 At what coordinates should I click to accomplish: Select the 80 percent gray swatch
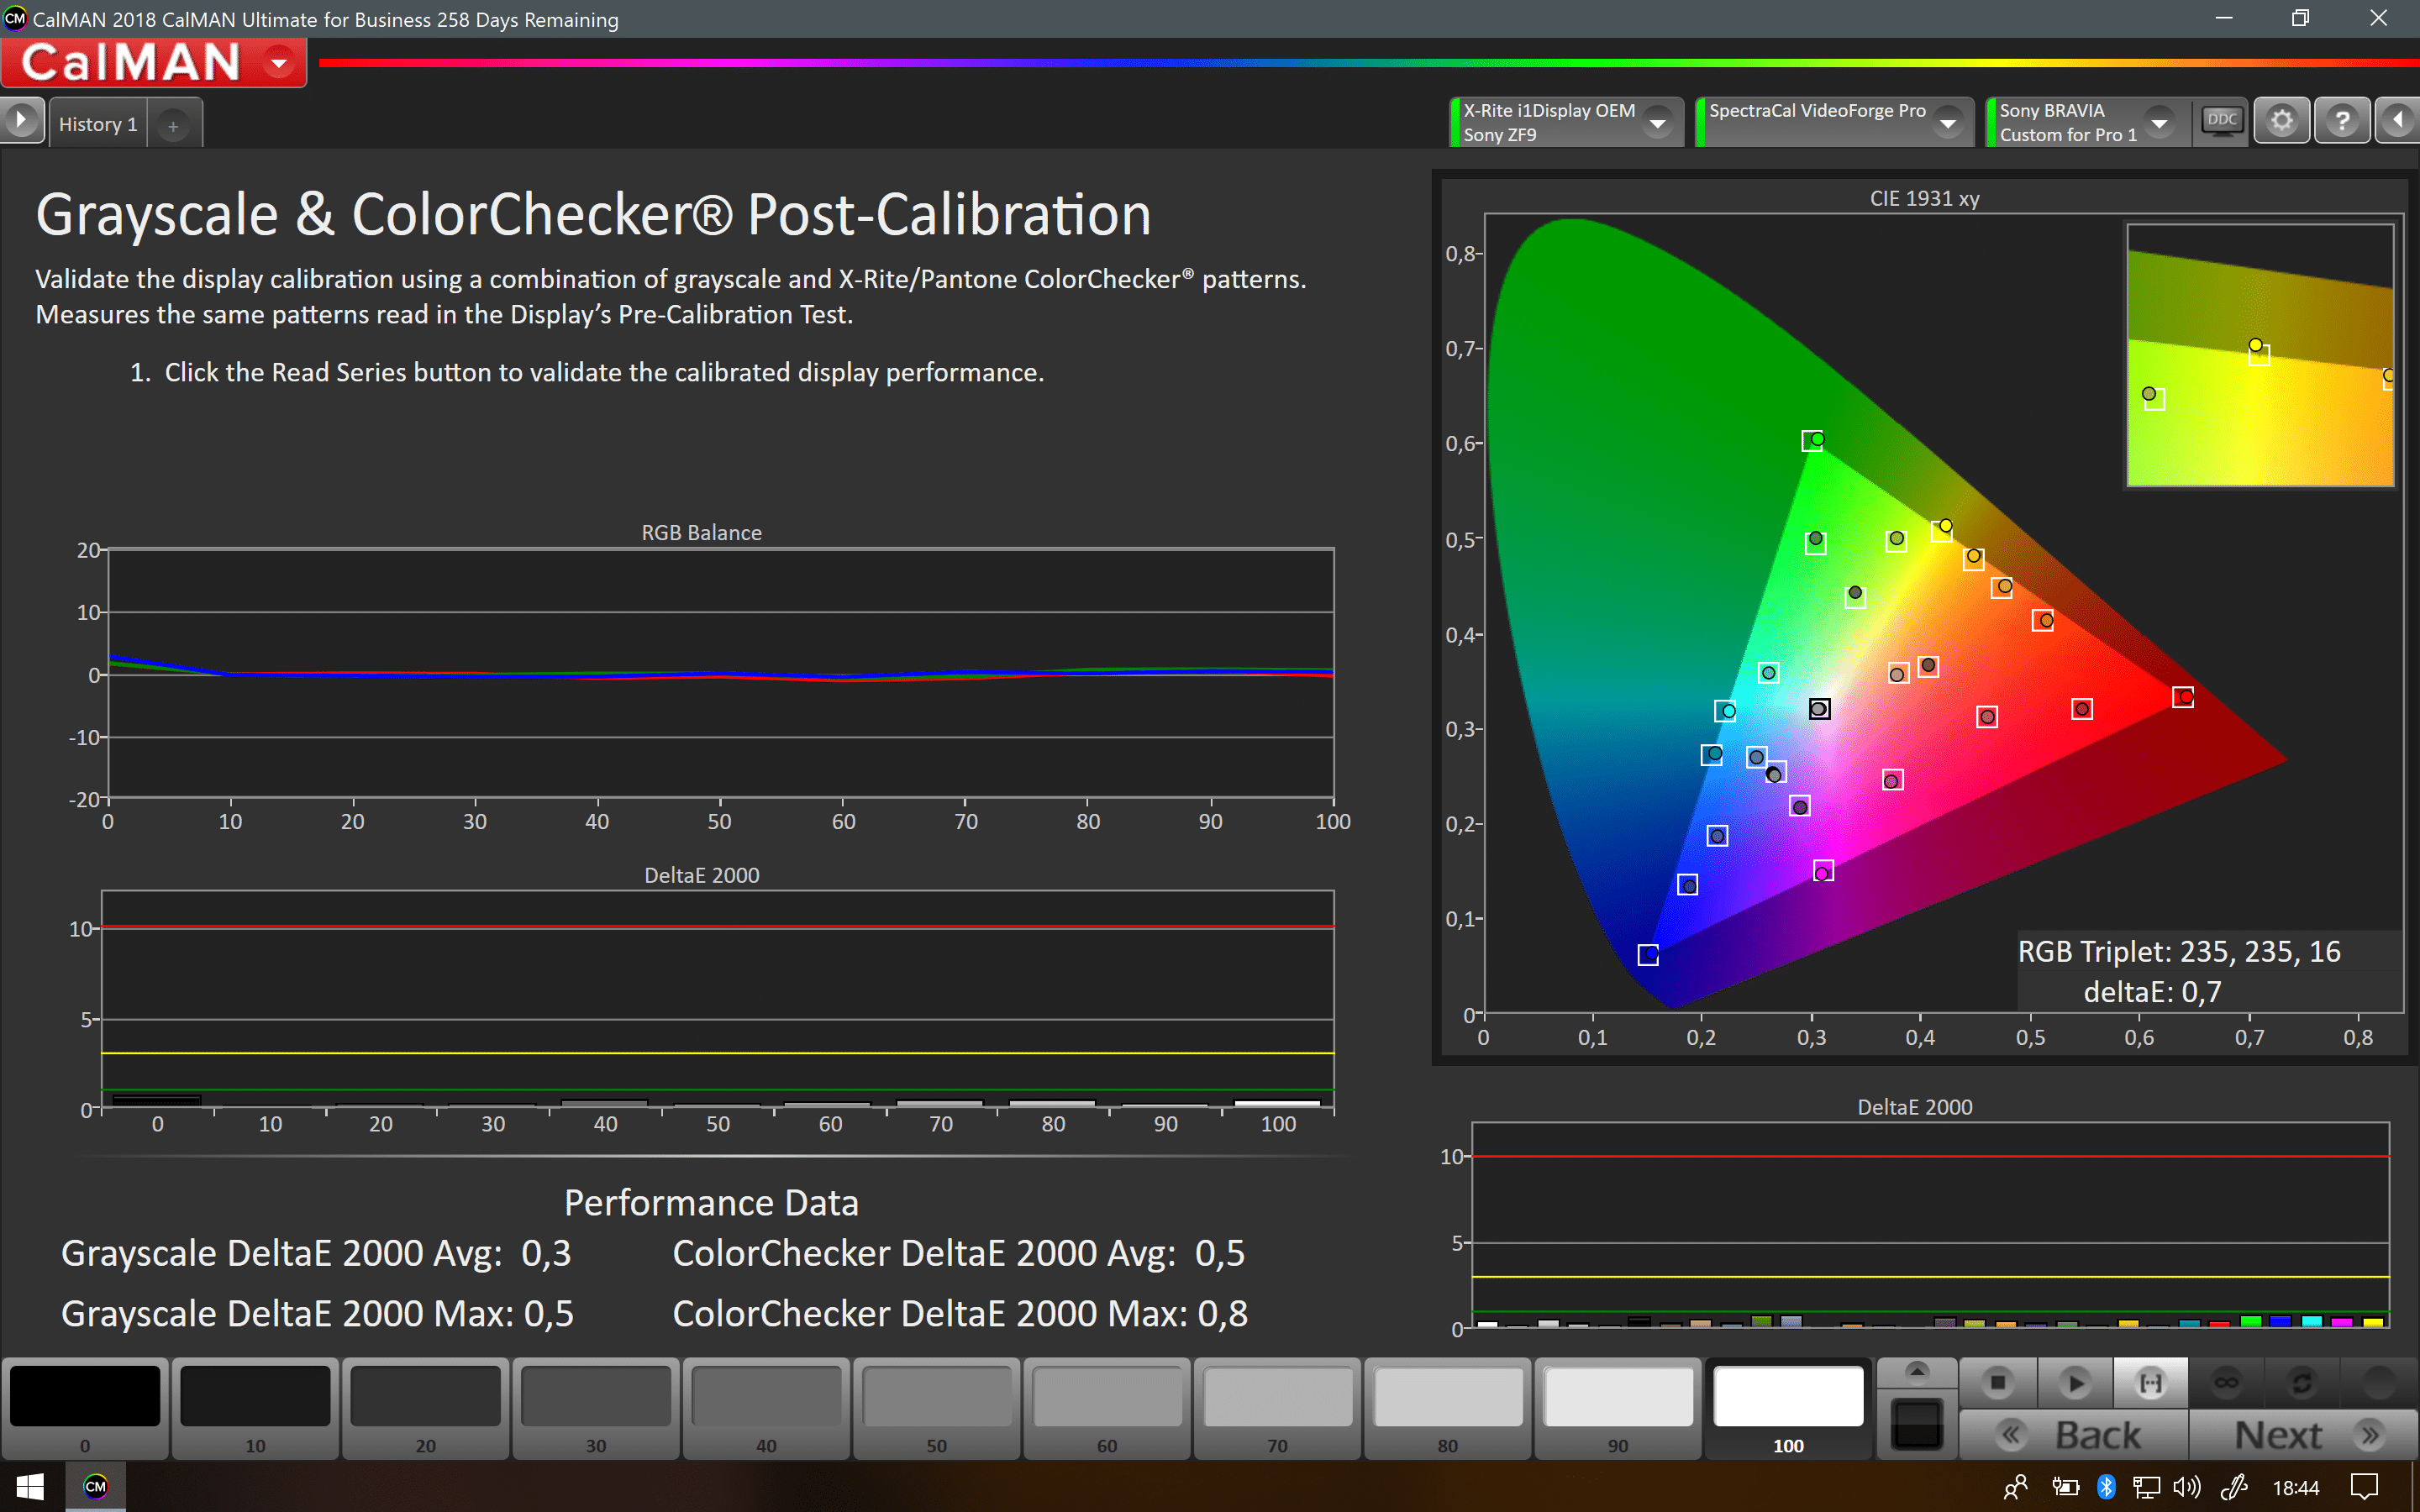click(x=1447, y=1408)
